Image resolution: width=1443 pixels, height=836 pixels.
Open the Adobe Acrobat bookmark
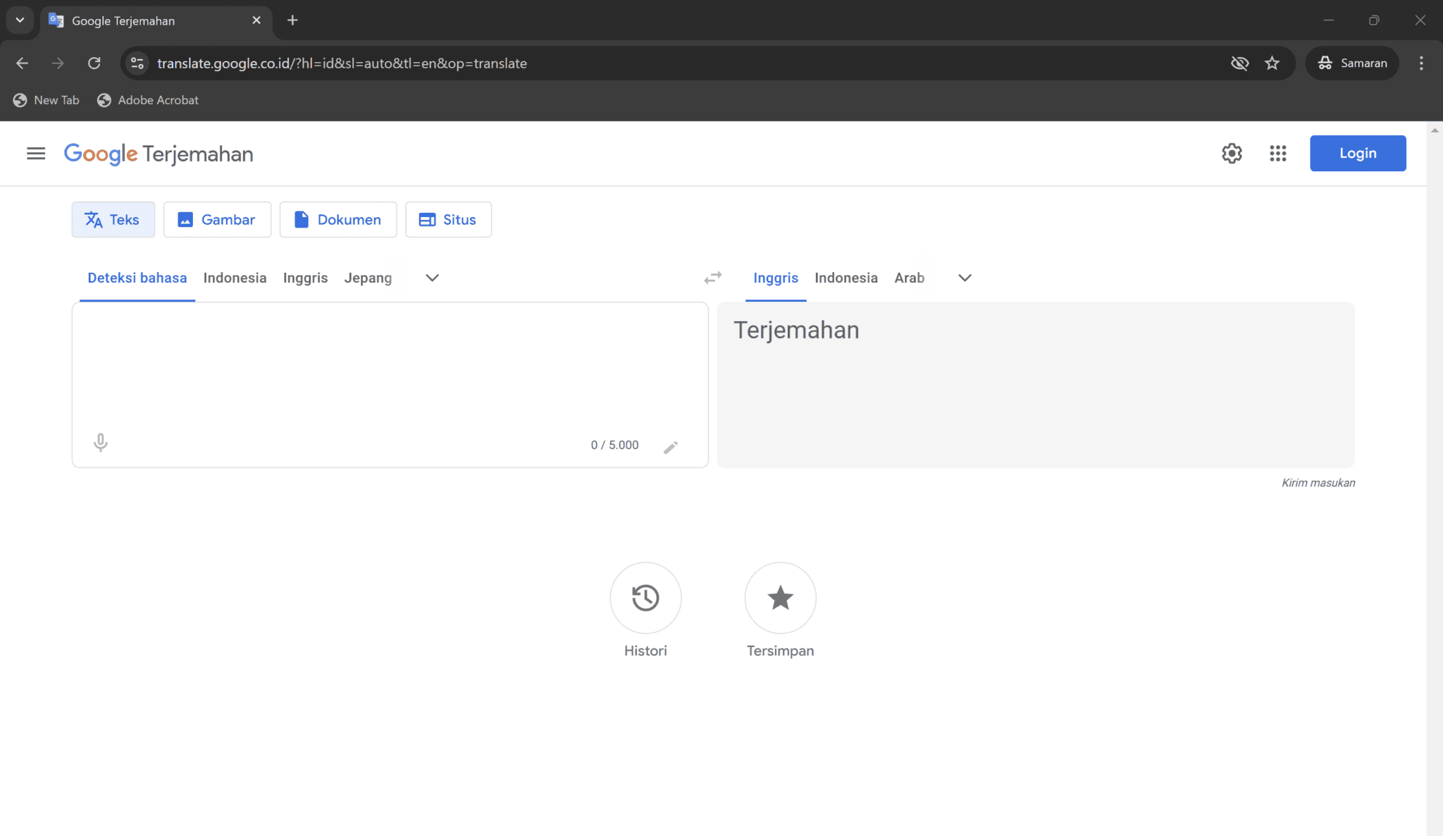(x=148, y=100)
